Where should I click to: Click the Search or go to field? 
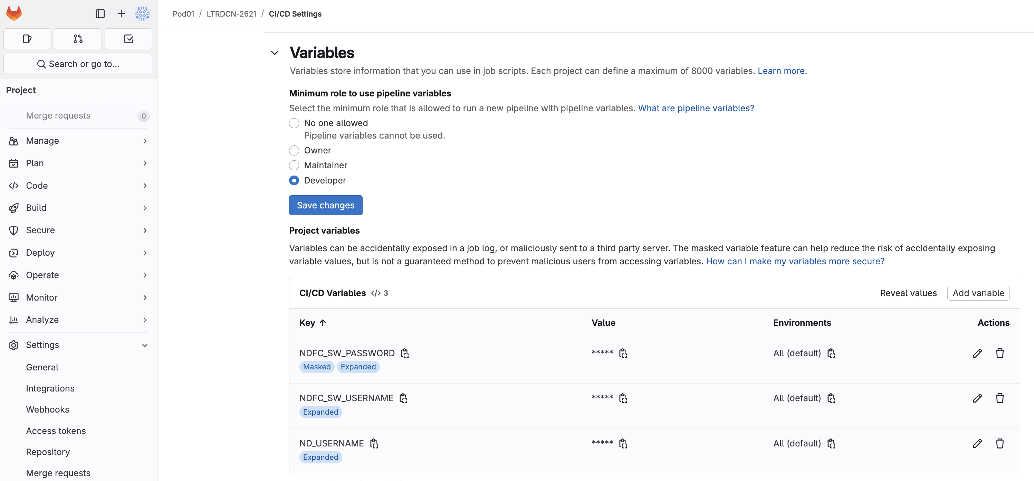(x=78, y=64)
